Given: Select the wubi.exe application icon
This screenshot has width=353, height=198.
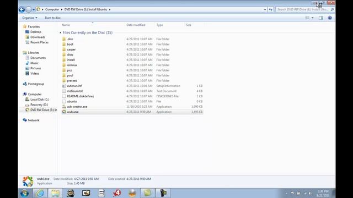Looking at the screenshot, I should point(64,112).
